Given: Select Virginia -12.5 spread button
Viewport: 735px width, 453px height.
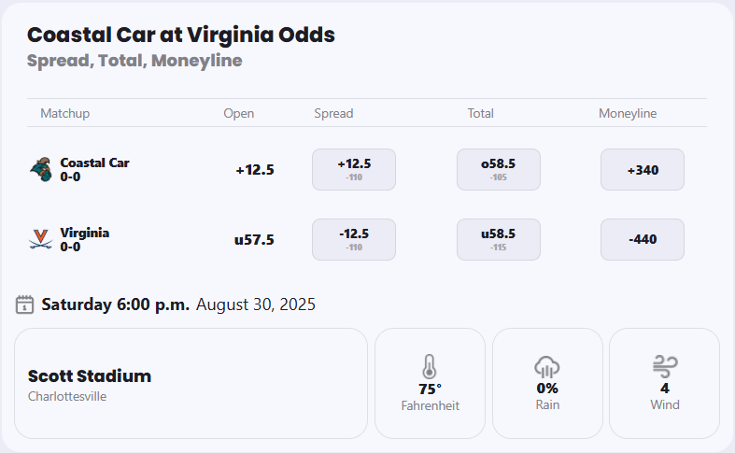Looking at the screenshot, I should click(354, 239).
